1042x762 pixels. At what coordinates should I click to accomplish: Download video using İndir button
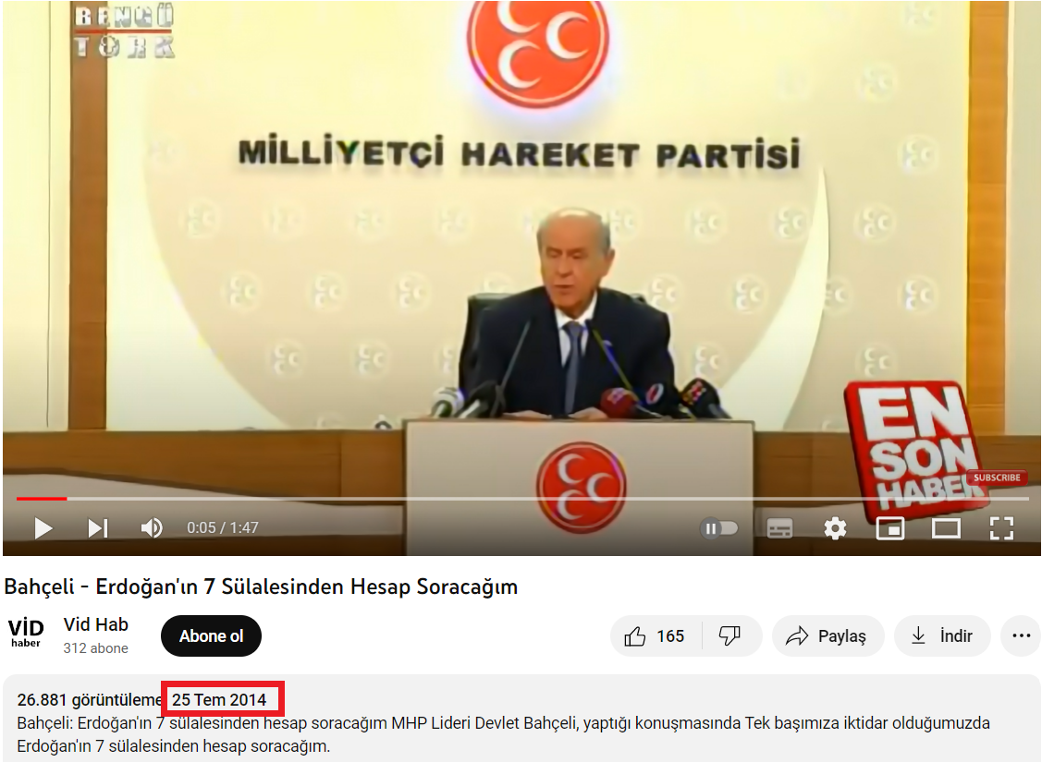coord(941,636)
